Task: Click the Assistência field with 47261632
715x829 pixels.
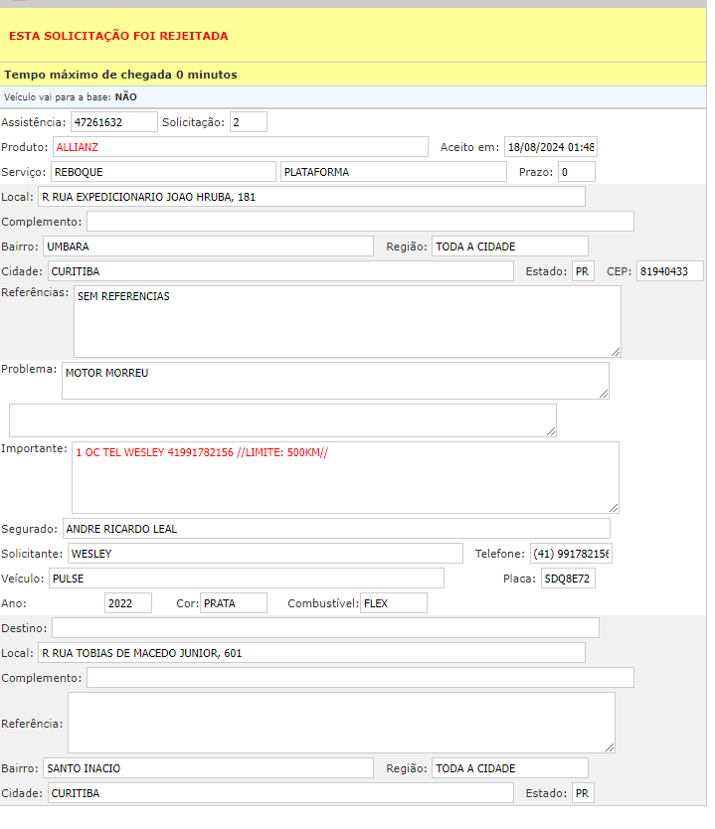Action: coord(113,122)
